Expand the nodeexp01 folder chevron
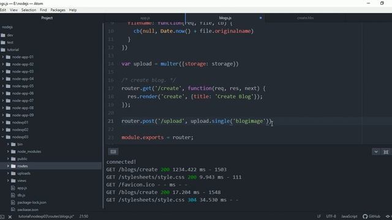Screen dimensions: 392x220 coord(2,122)
